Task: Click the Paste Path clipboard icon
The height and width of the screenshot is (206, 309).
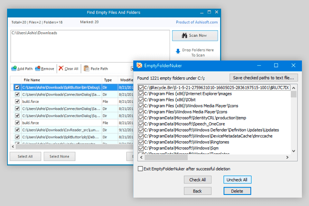Action: point(86,68)
